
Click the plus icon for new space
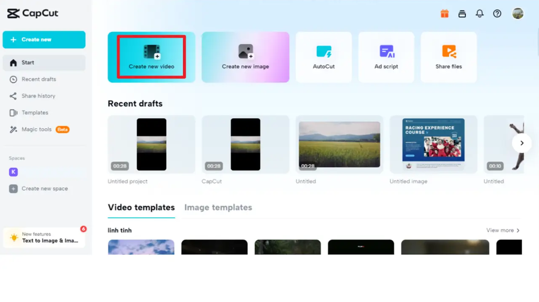pos(14,189)
